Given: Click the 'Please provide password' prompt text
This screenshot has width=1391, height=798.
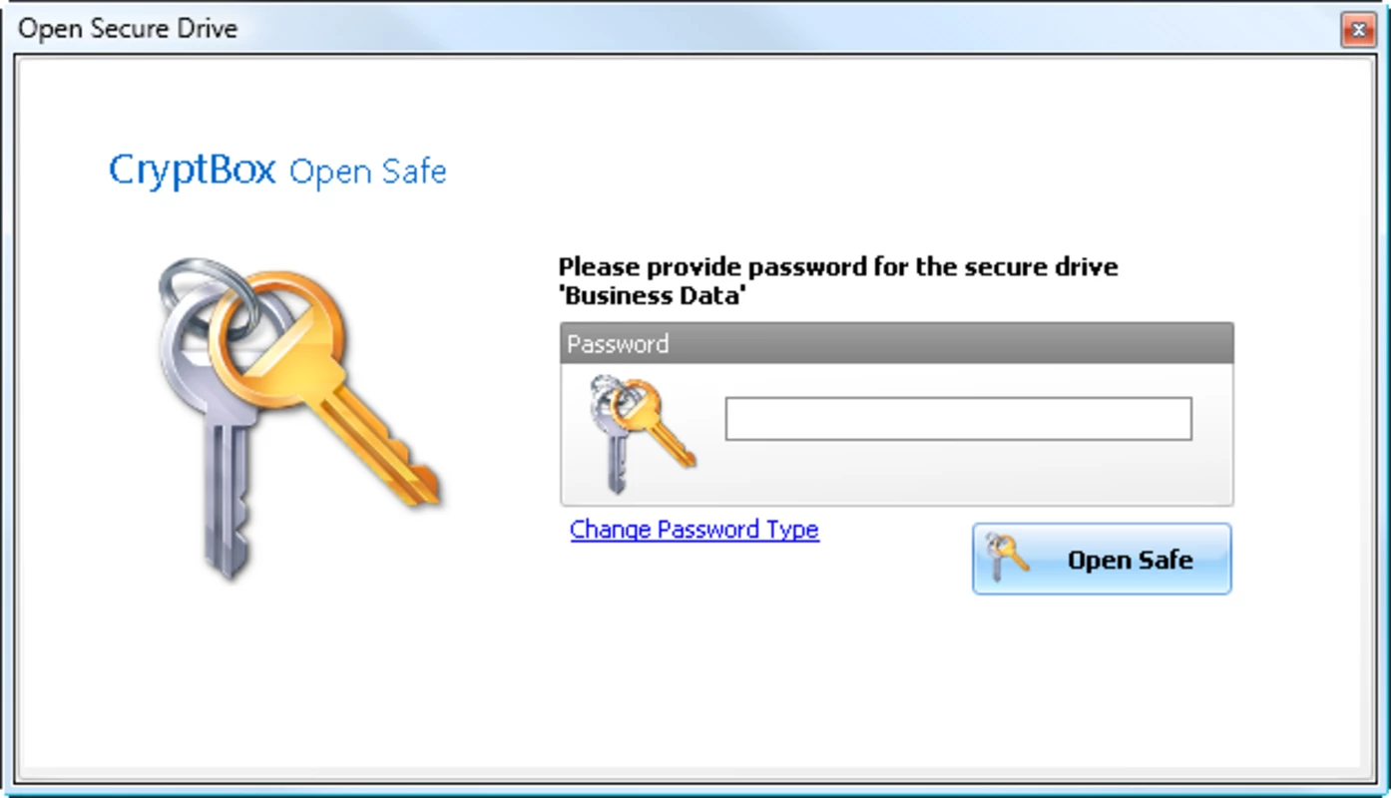Looking at the screenshot, I should click(838, 267).
